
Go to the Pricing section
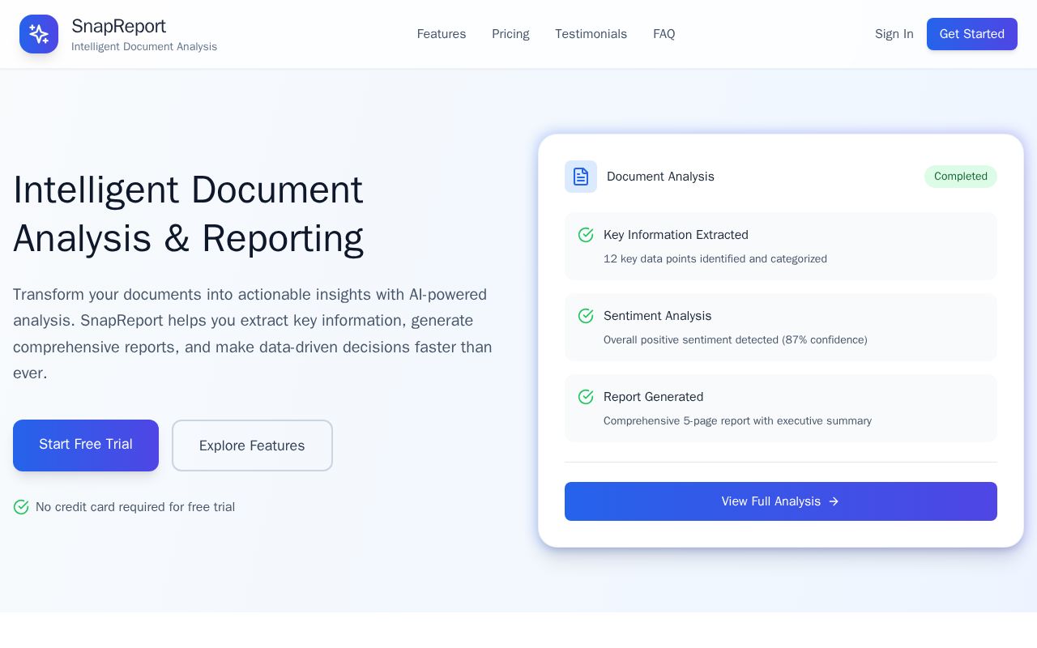pos(510,34)
